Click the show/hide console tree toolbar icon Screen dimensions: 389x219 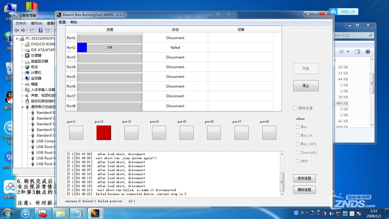pos(32,30)
